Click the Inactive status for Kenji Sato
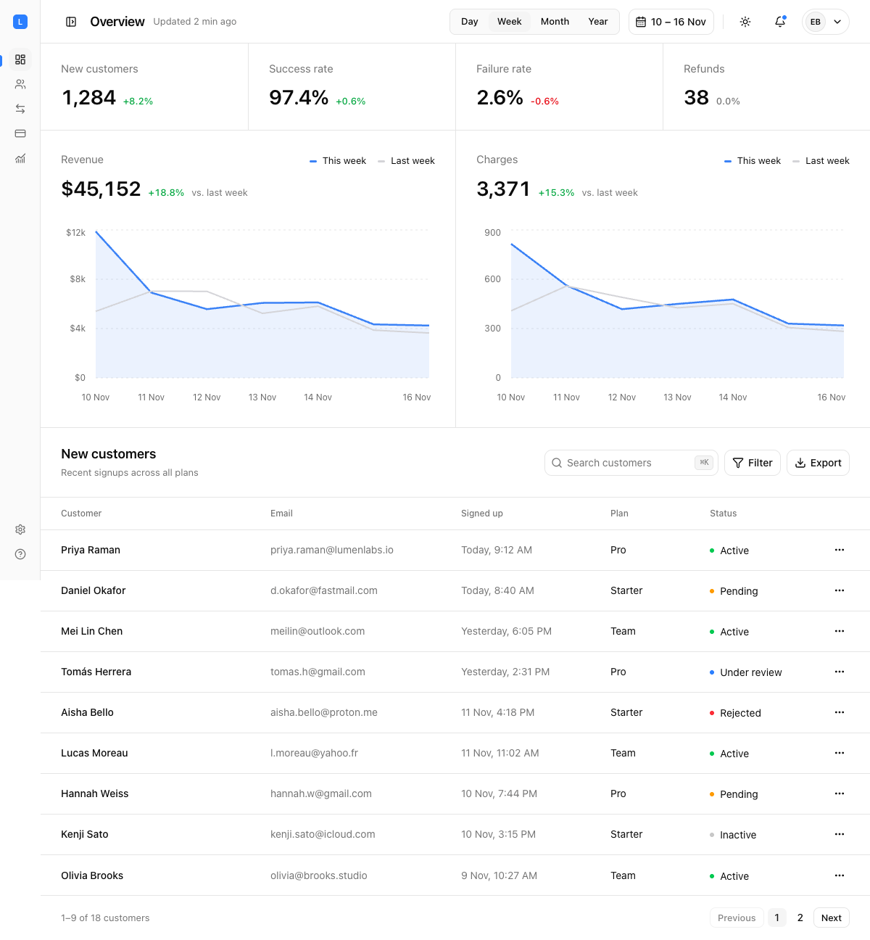This screenshot has width=870, height=940. (733, 835)
